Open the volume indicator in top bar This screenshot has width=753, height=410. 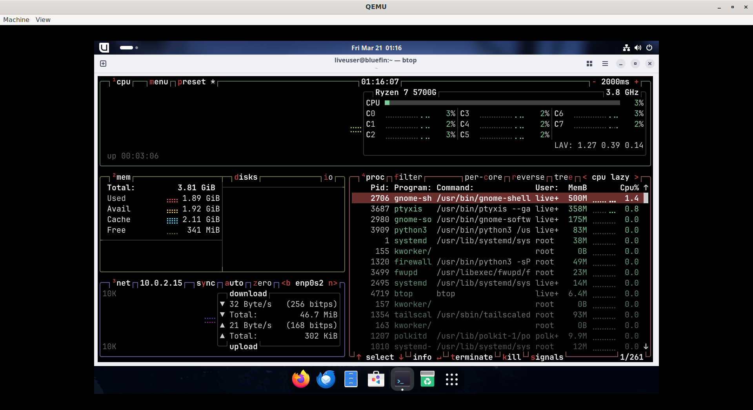(638, 48)
